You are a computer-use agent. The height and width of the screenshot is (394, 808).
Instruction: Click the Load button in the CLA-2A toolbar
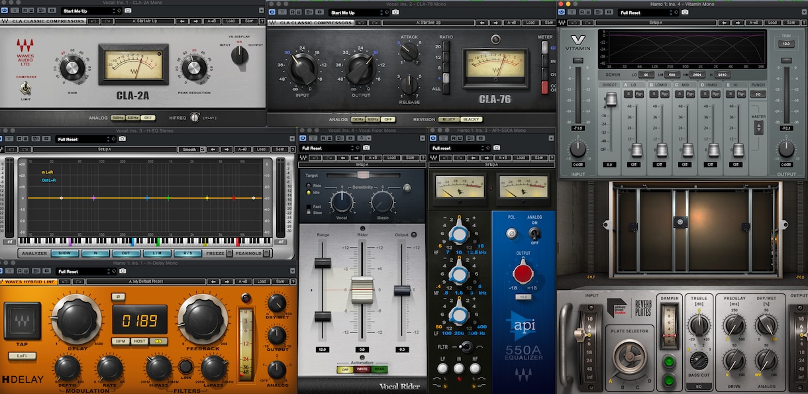point(230,21)
